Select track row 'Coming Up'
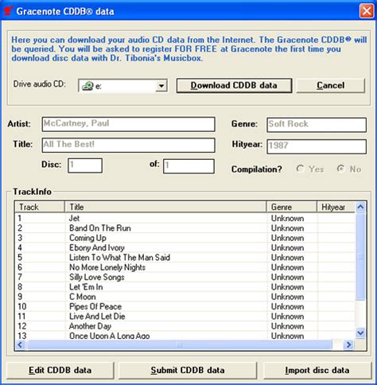Image resolution: width=377 pixels, height=385 pixels. [x=185, y=238]
